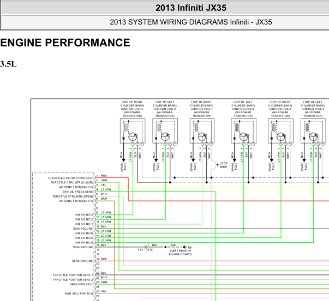
Task: Click the "2013 Infiniti JX35" page title
Action: pyautogui.click(x=191, y=8)
